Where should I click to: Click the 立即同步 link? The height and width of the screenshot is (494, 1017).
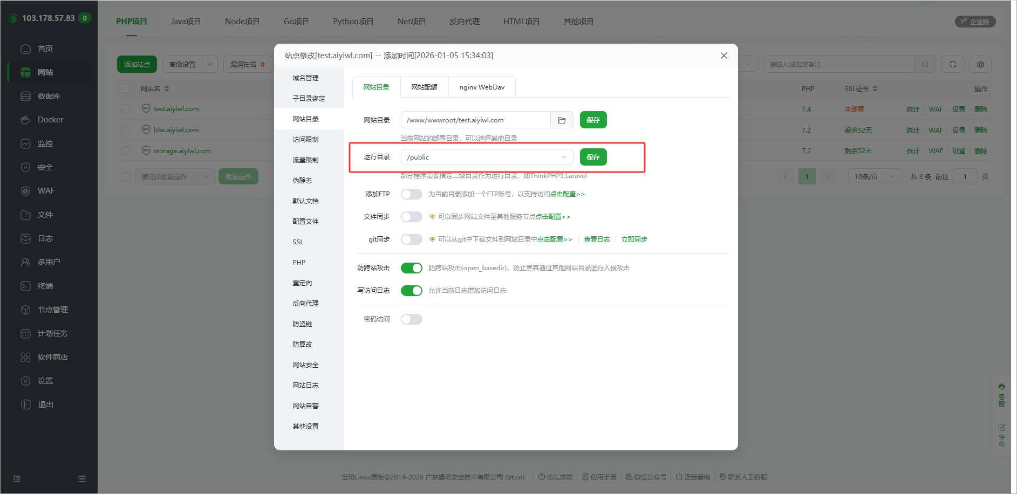pyautogui.click(x=634, y=239)
